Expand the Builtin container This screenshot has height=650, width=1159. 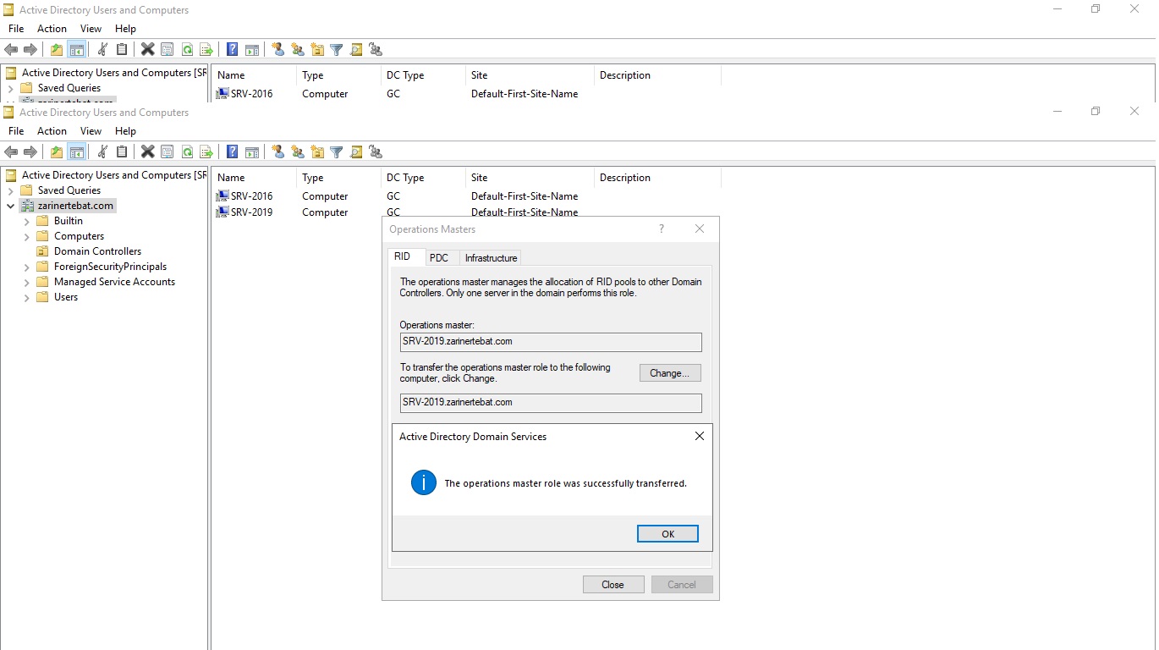point(26,221)
